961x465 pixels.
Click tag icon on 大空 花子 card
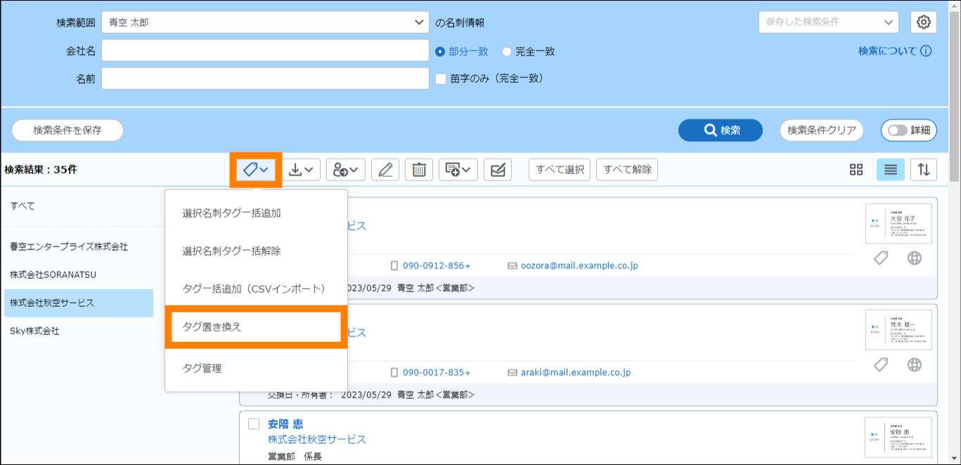pyautogui.click(x=880, y=258)
